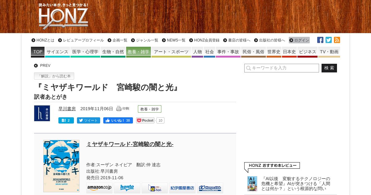Go to the PREV article

tap(42, 66)
